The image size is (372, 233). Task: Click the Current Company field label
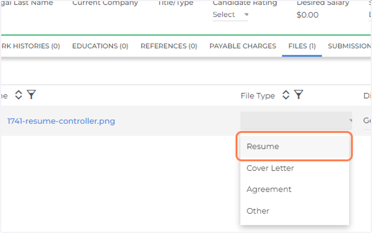click(105, 3)
